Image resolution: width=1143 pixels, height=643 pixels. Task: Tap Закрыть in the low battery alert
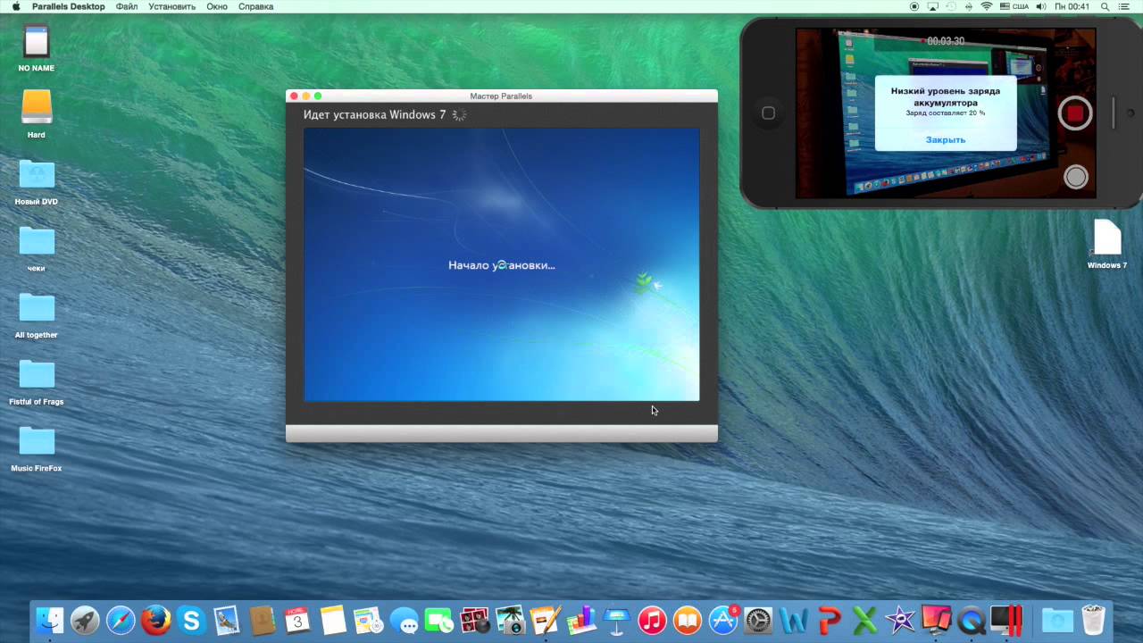945,140
